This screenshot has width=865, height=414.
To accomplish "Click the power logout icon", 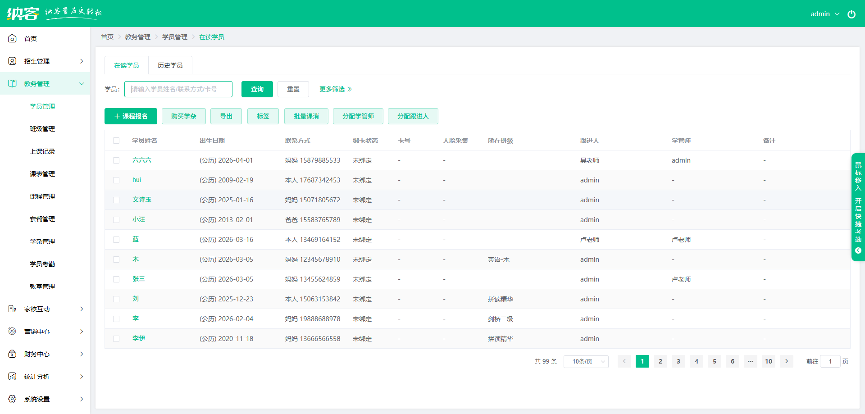I will [x=851, y=14].
